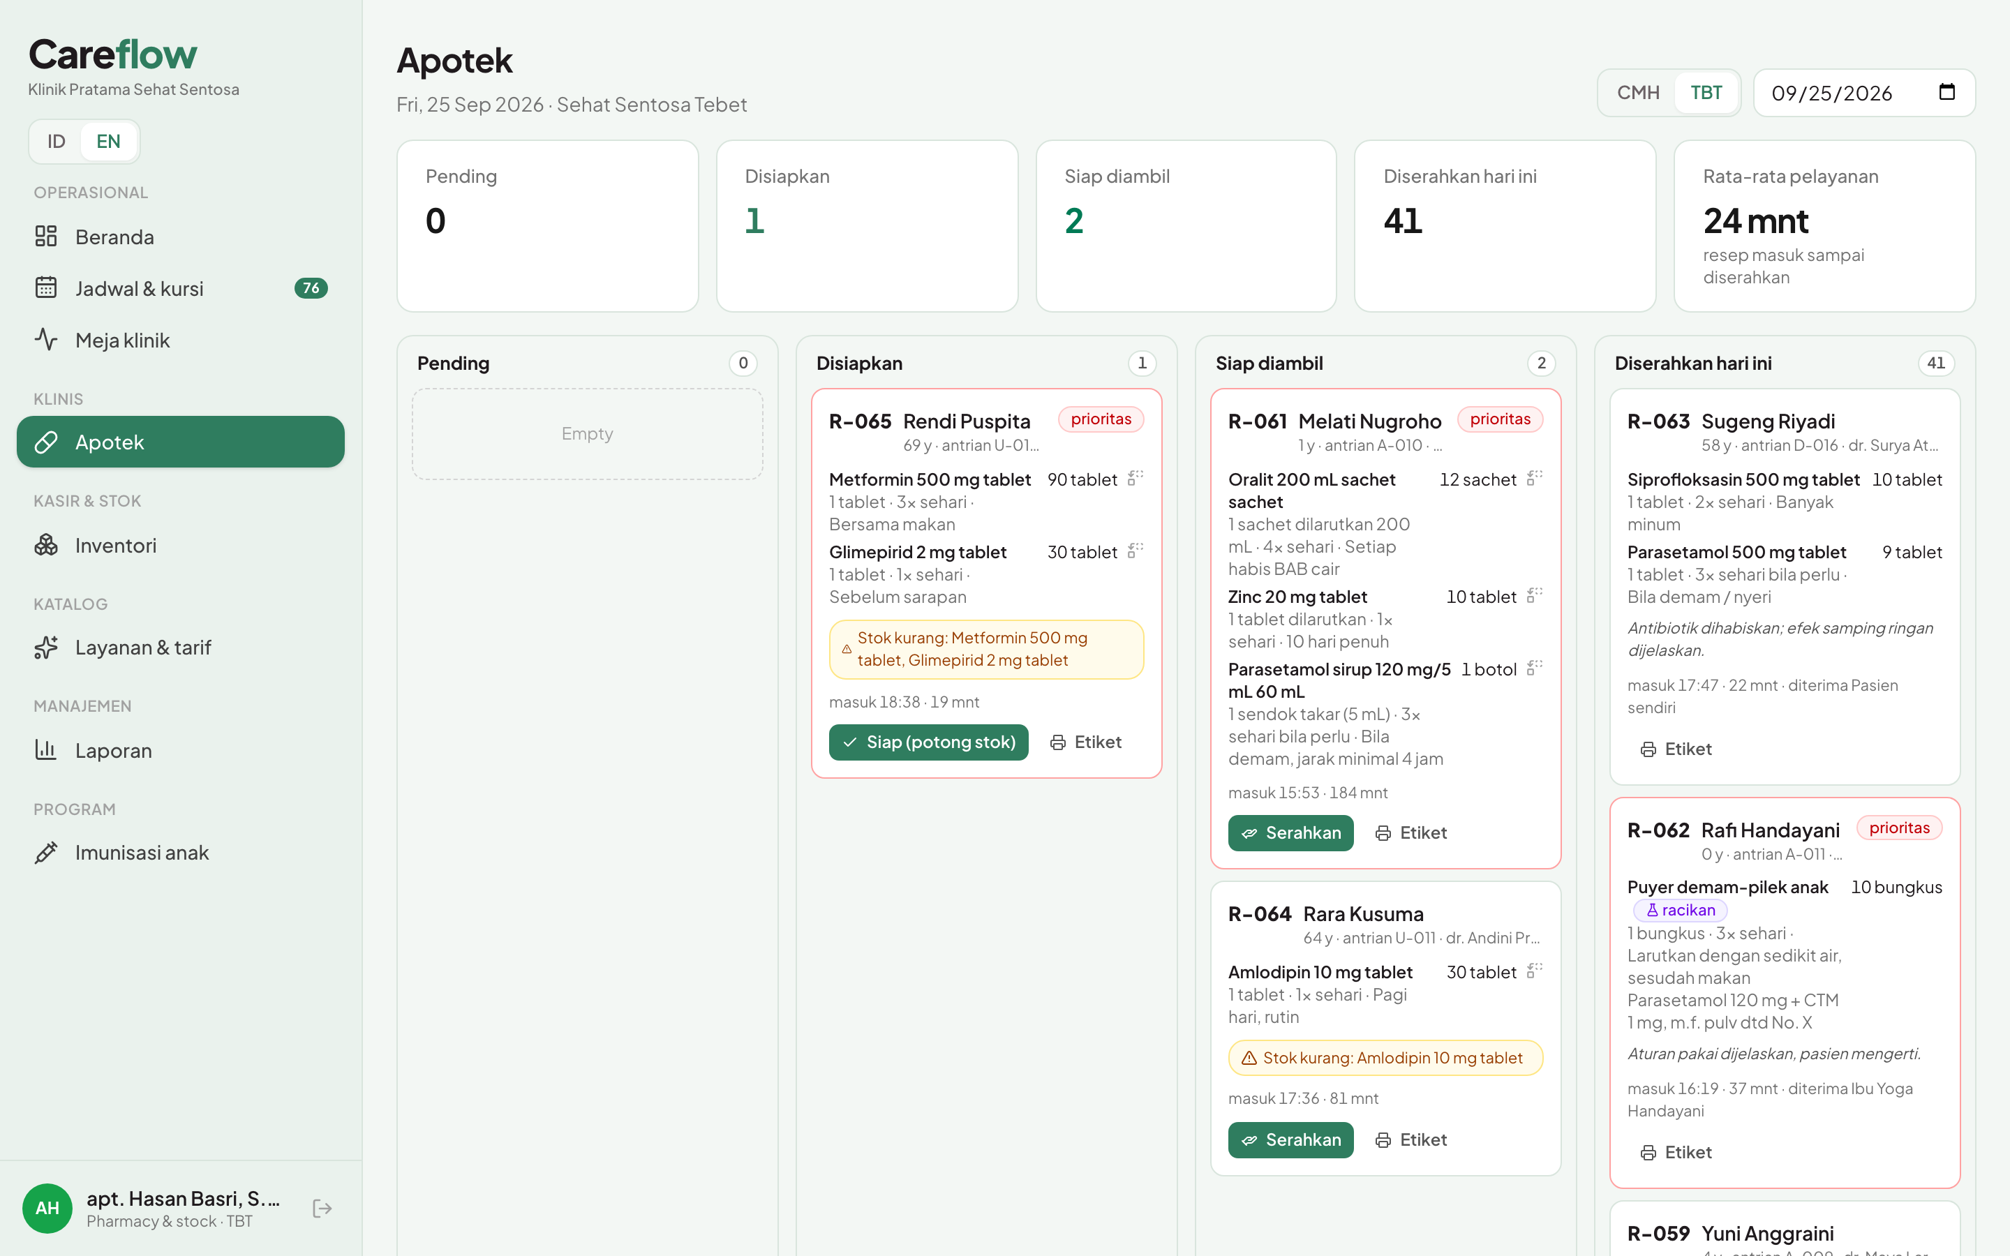
Task: Print Etiket for R-061 Melati Nugroho
Action: [1411, 832]
